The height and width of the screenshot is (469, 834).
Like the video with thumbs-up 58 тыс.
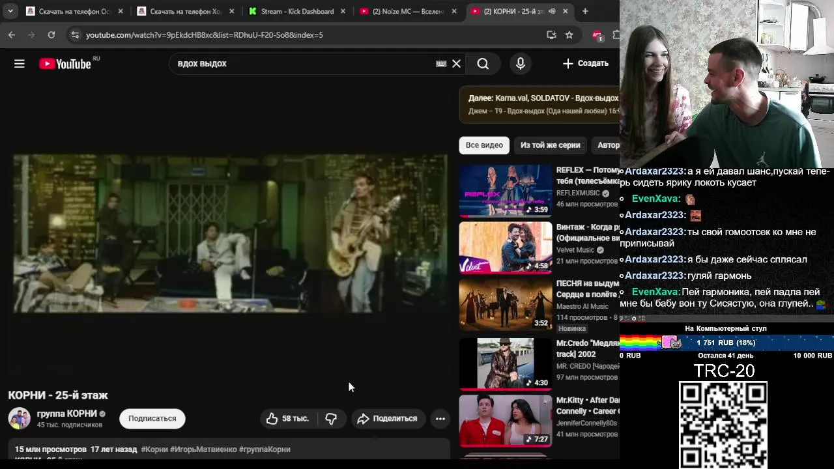tap(287, 418)
